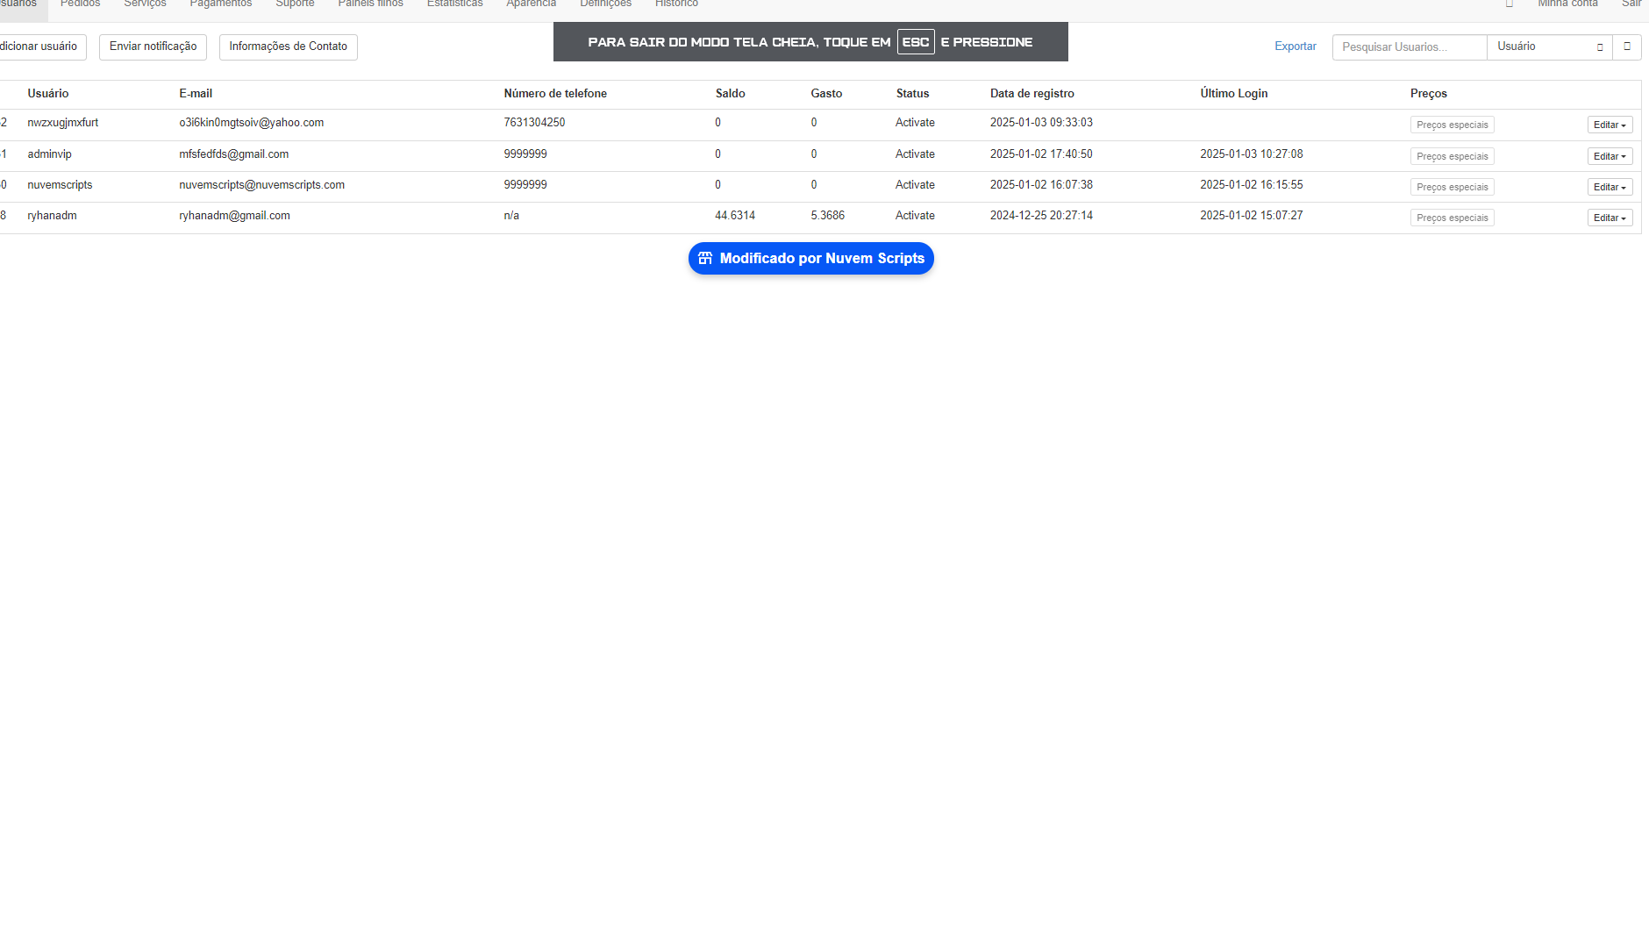Switch to the Estatísticas tab
The height and width of the screenshot is (929, 1649).
tap(454, 4)
